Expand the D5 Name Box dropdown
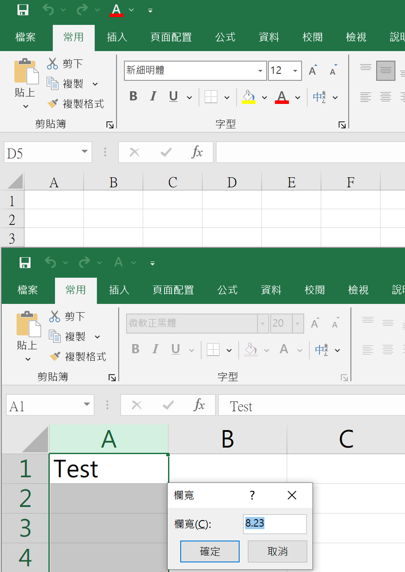Image resolution: width=405 pixels, height=572 pixels. pos(85,152)
